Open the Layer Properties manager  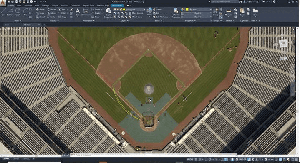108,13
